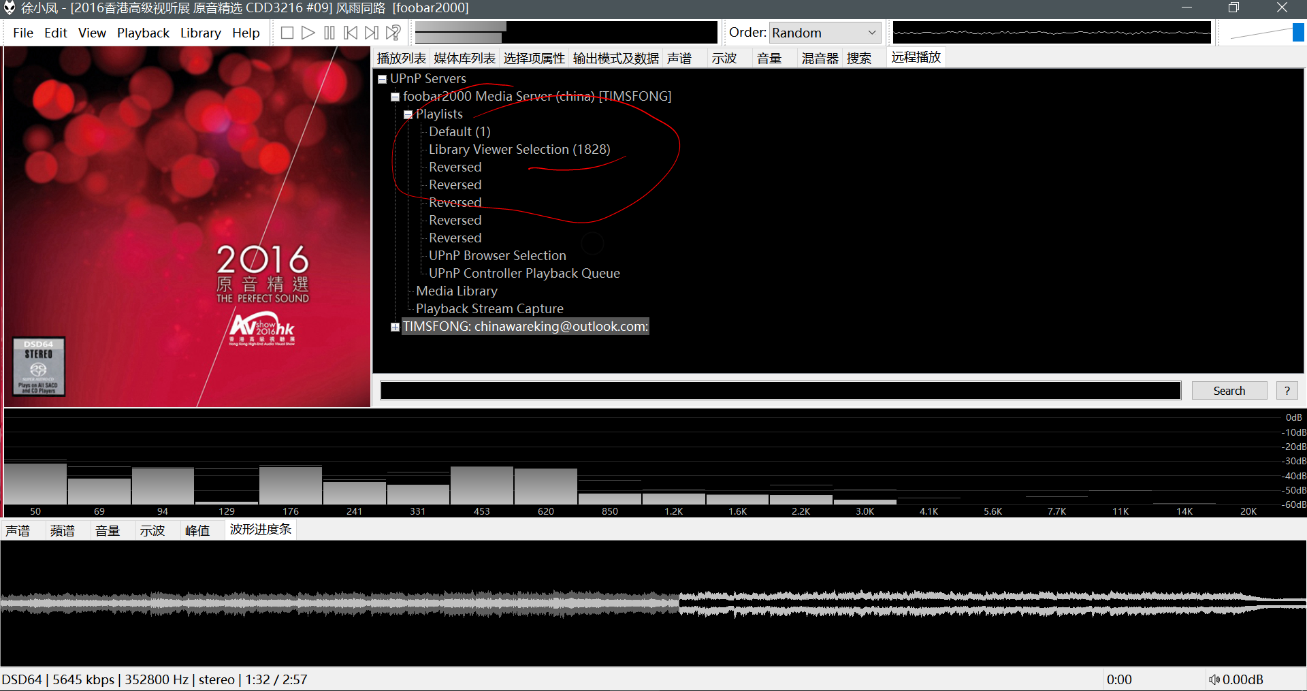Skip to the next track
1307x691 pixels.
[x=372, y=33]
